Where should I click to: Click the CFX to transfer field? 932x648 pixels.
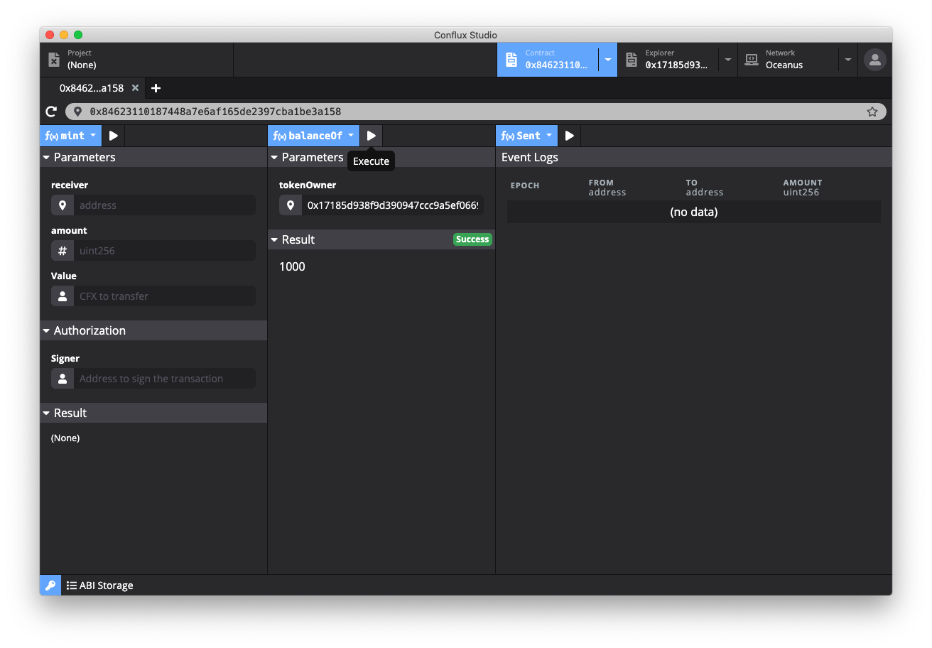164,296
